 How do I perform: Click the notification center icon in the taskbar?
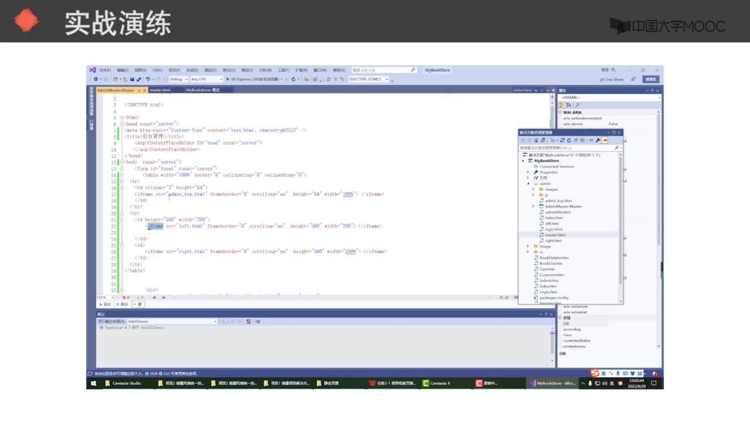pos(654,383)
